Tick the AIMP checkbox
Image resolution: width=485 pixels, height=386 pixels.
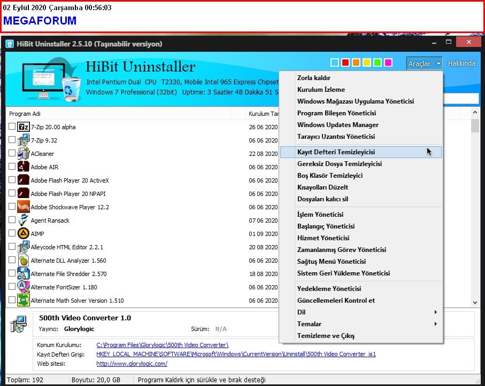(12, 233)
